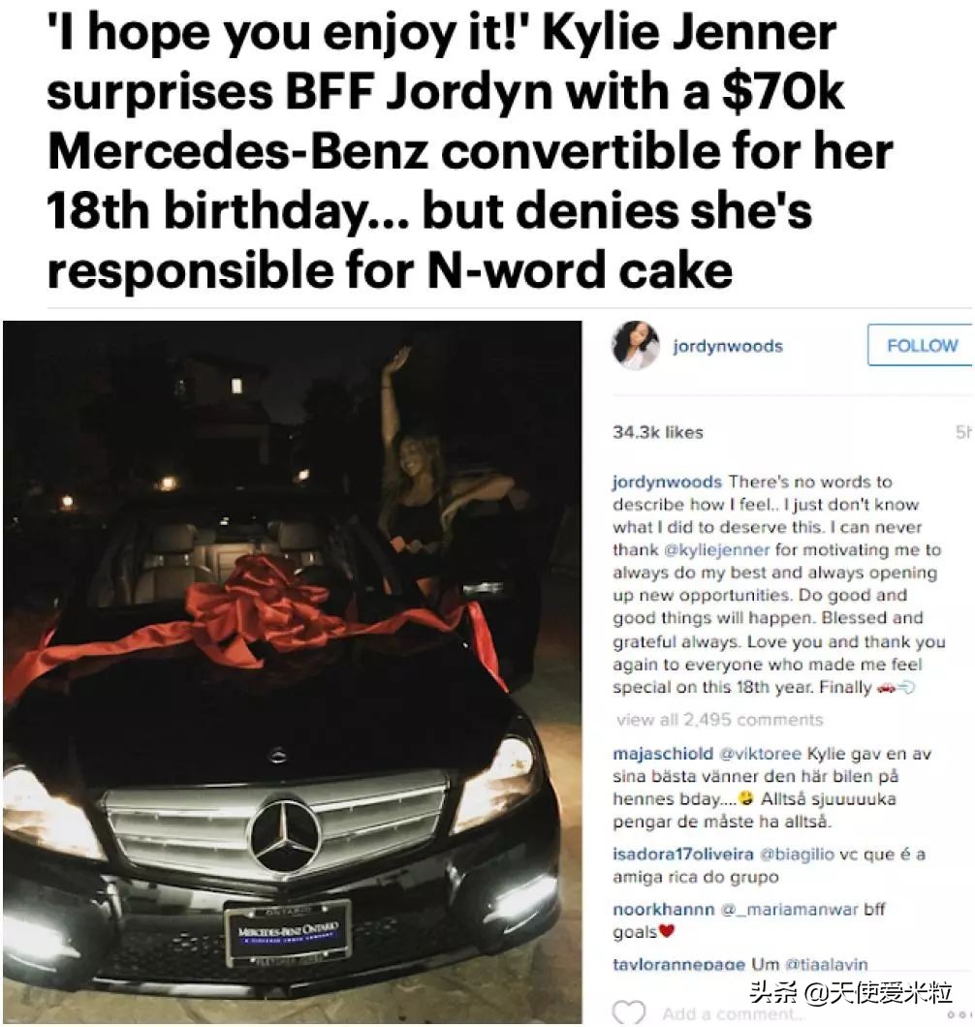
Task: Open jordynwoods profile picture
Action: pos(635,345)
